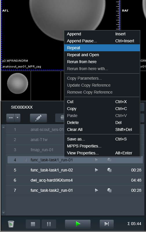The height and width of the screenshot is (232, 146).
Task: Click copy-reference icon on func_task-task2_run-01 row
Action: (x=109, y=190)
